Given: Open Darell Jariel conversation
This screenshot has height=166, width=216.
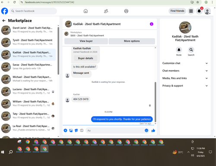Looking at the screenshot, I should (x=28, y=30).
